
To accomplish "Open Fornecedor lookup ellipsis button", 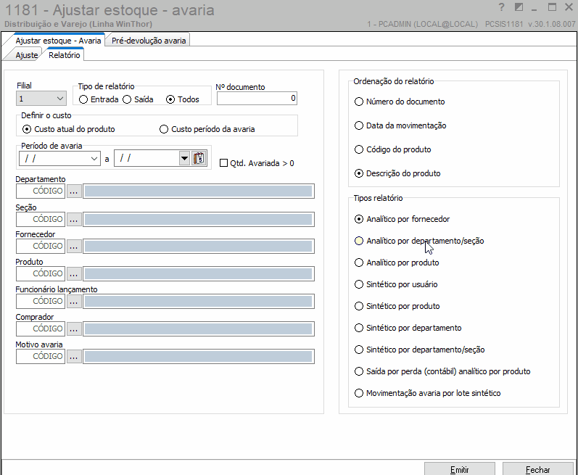I will pyautogui.click(x=74, y=246).
